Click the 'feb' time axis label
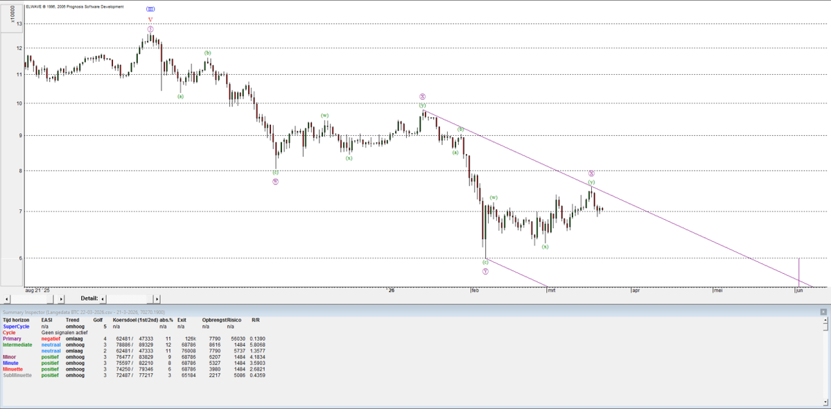The image size is (831, 409). (475, 290)
